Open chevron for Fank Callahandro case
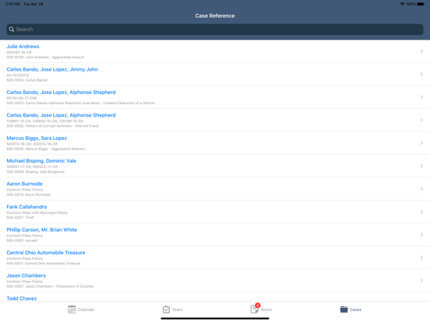The width and height of the screenshot is (430, 322). click(421, 212)
